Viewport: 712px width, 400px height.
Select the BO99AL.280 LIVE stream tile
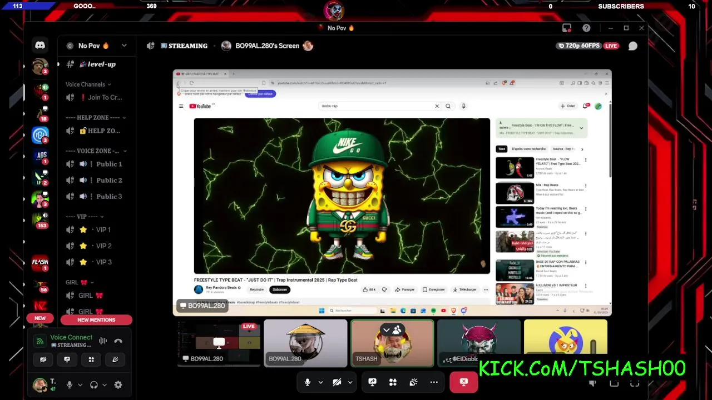tap(219, 343)
